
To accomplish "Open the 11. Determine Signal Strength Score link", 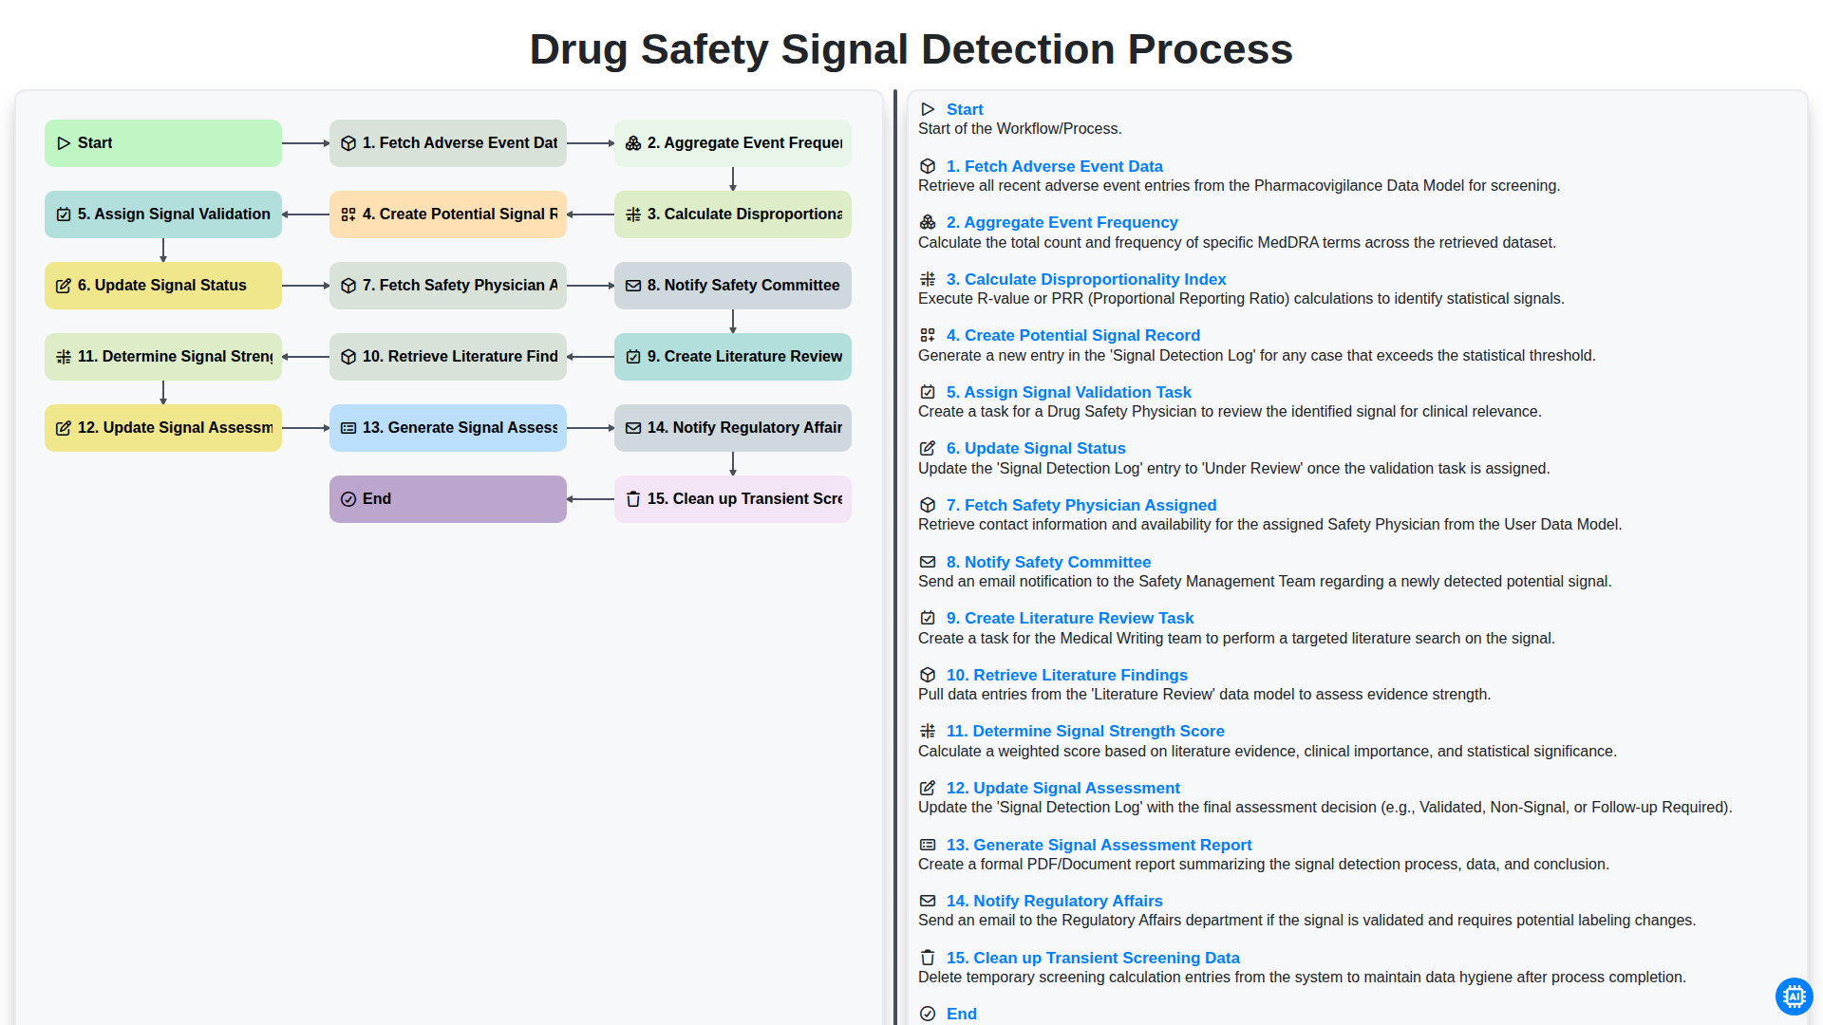I will click(1085, 731).
